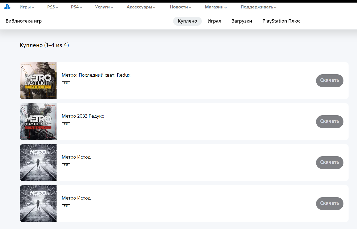The image size is (357, 229).
Task: Click the PlayStation logo icon
Action: pos(7,7)
